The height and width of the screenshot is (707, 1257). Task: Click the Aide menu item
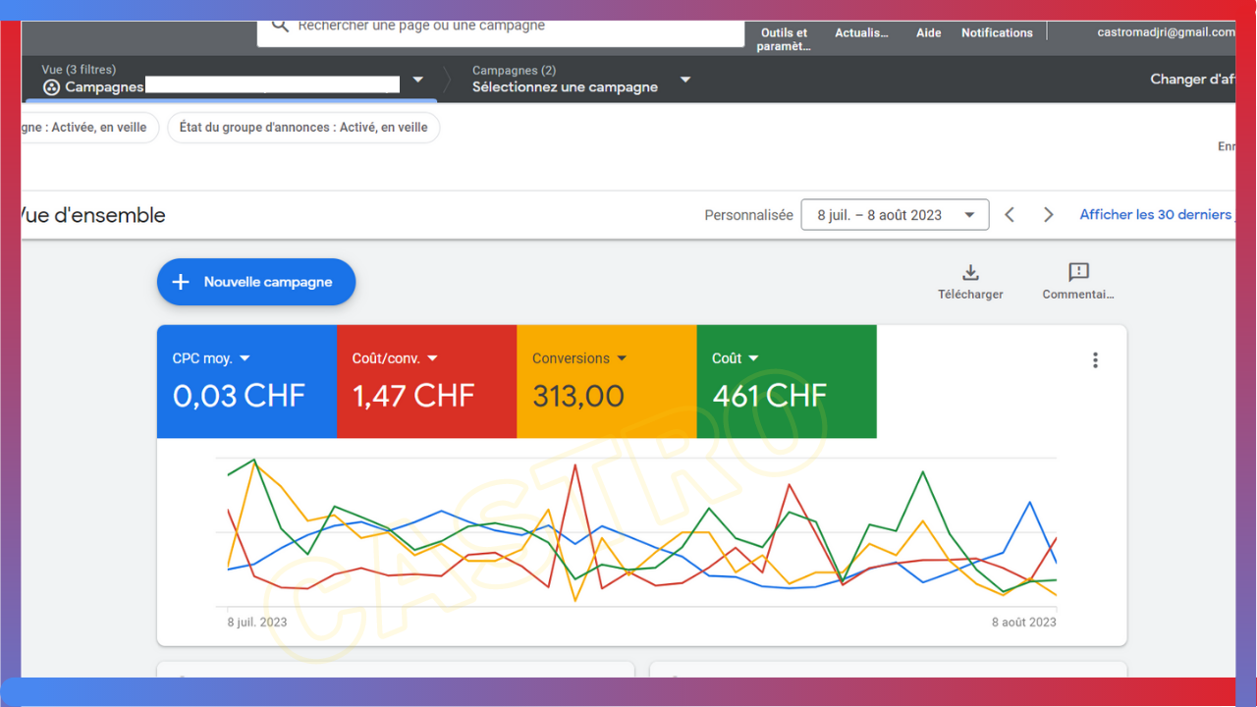coord(928,33)
